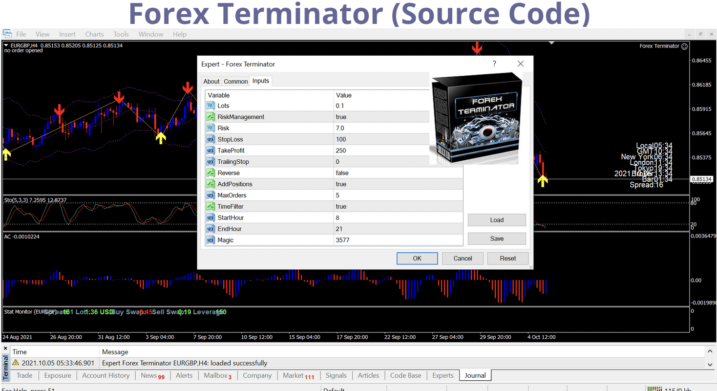Click the warning icon in Journal log
717x391 pixels.
point(16,363)
